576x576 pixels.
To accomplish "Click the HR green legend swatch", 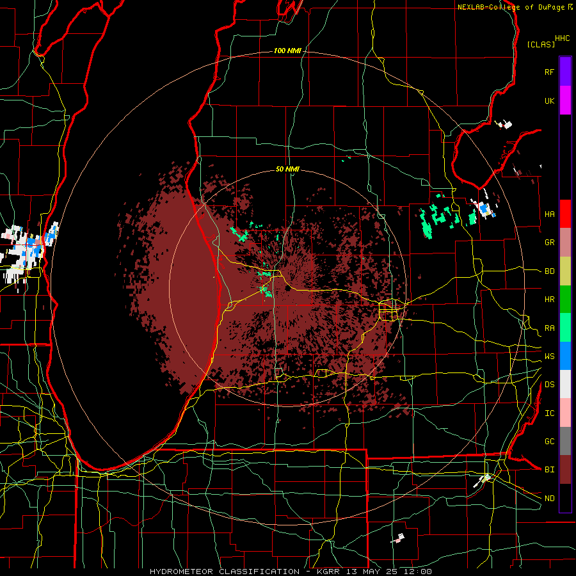I will point(565,300).
